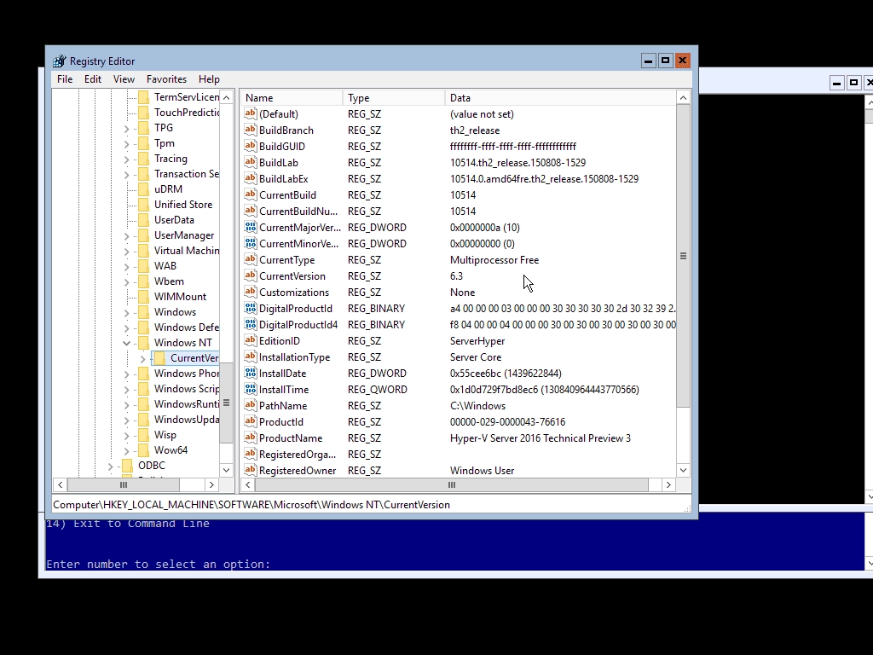
Task: Click the string icon of InstallationType value
Action: (251, 356)
